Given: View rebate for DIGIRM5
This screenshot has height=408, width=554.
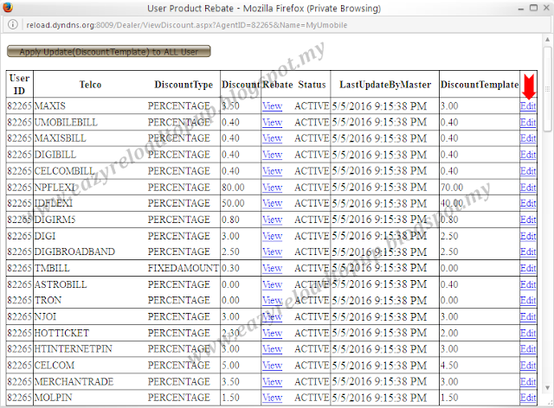Looking at the screenshot, I should point(272,220).
